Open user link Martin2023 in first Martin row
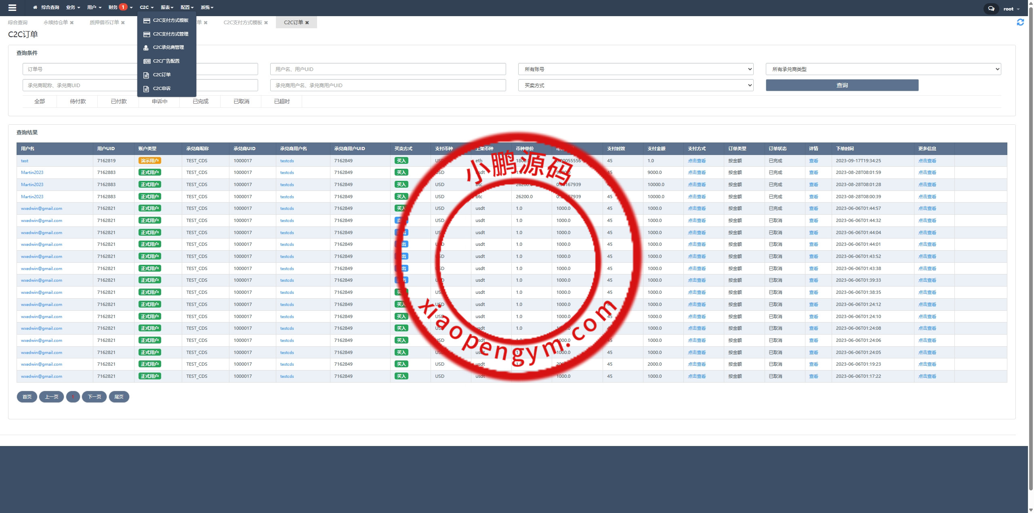Image resolution: width=1034 pixels, height=513 pixels. (32, 172)
